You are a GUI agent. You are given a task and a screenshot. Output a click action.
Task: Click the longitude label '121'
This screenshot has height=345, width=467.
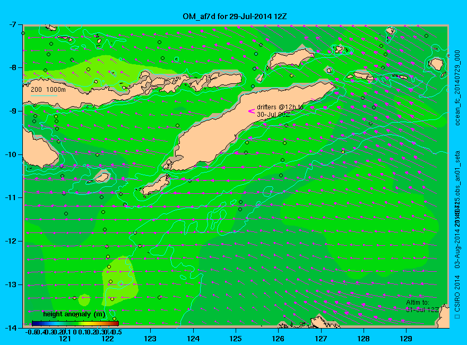point(65,339)
